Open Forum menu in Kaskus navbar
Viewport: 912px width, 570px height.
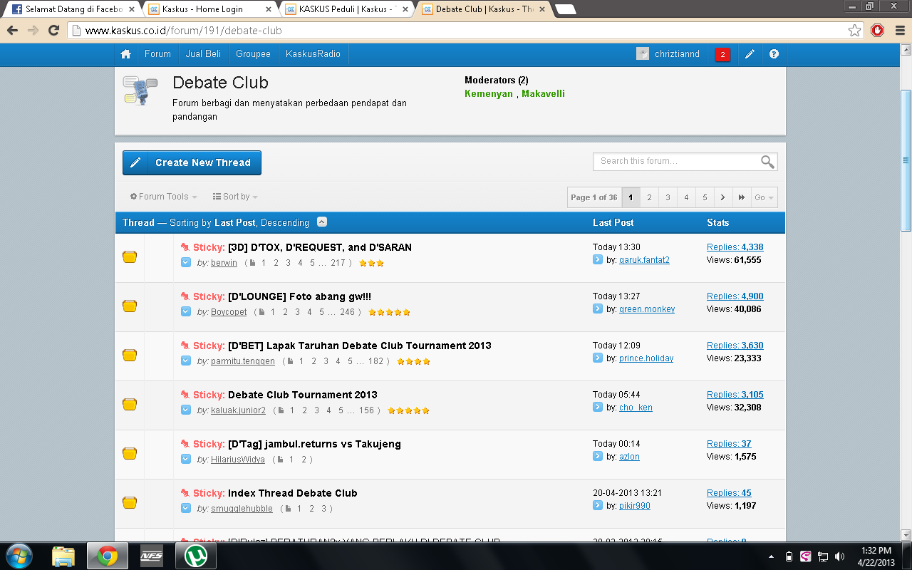pos(157,54)
